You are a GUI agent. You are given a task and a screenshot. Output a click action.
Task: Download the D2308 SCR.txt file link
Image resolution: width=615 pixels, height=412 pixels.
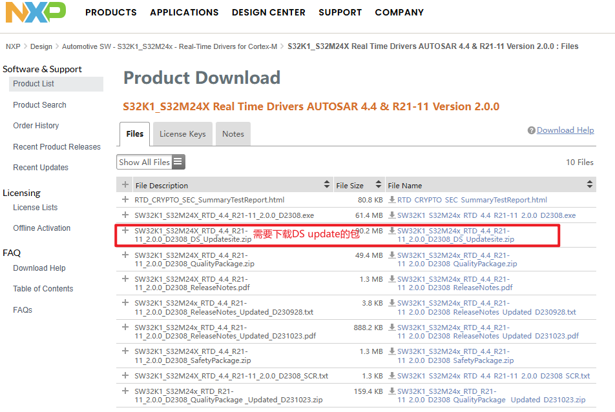(x=494, y=376)
